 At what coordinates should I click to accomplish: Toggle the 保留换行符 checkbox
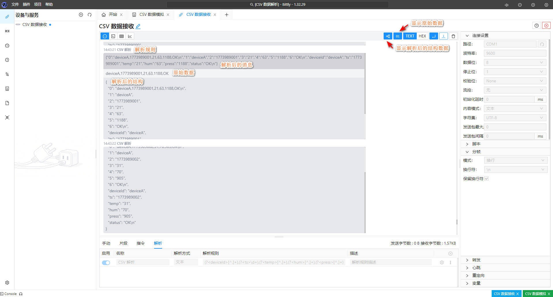point(486,179)
